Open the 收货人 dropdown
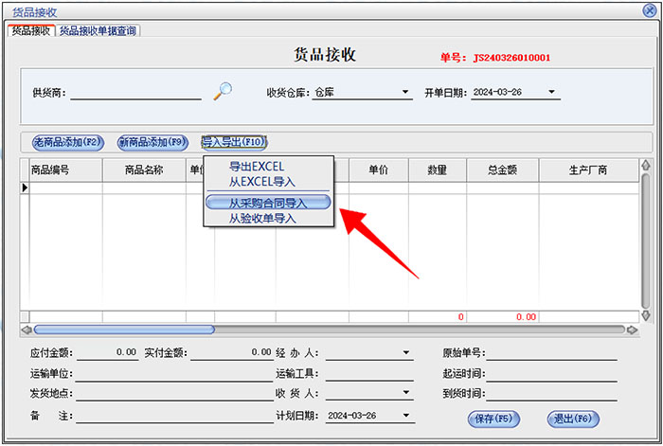The width and height of the screenshot is (663, 446). pyautogui.click(x=406, y=394)
